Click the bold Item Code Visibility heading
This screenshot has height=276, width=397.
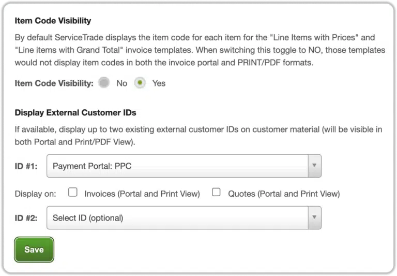pyautogui.click(x=53, y=21)
